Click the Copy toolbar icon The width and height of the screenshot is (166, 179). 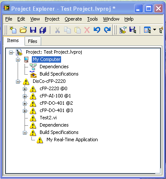coord(68,30)
